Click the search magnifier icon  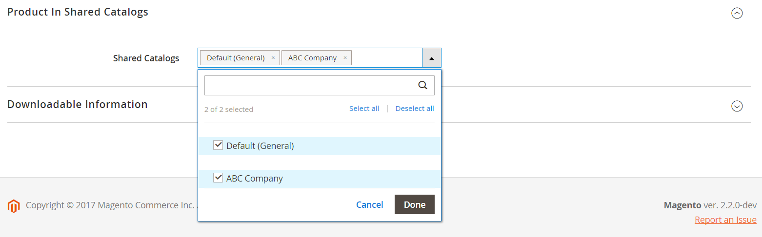423,85
